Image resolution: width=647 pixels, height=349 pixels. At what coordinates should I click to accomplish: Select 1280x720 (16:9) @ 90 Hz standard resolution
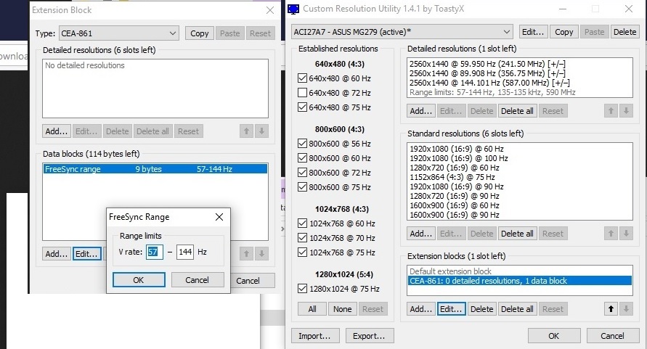click(x=455, y=196)
